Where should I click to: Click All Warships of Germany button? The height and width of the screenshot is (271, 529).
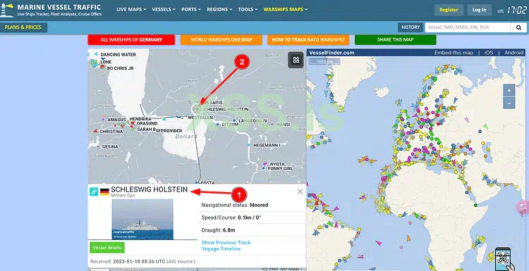(131, 39)
